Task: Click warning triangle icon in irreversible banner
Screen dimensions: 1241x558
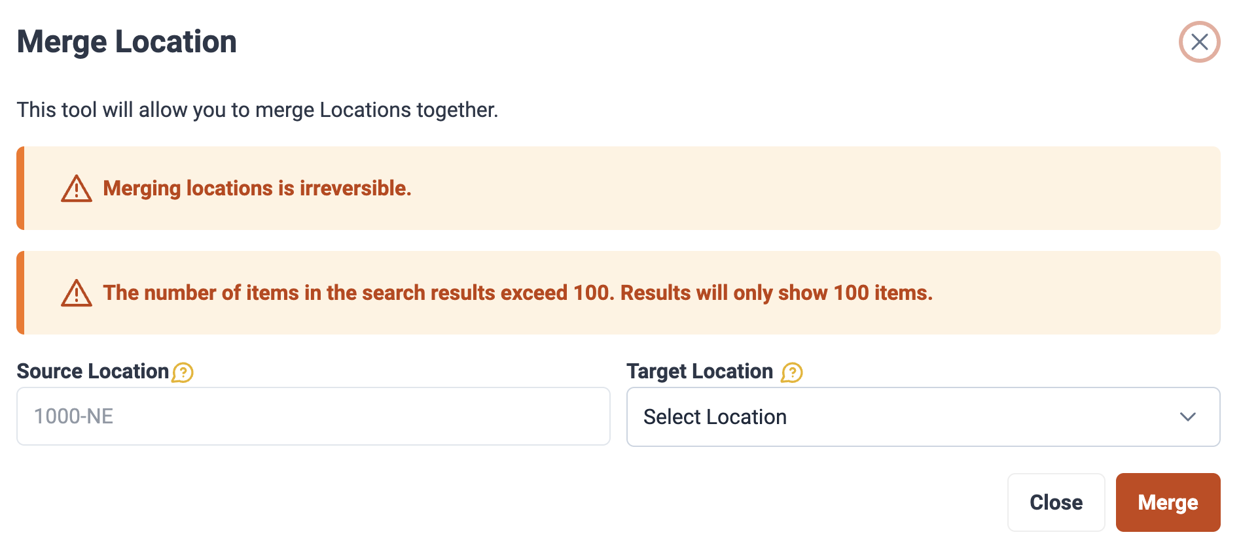Action: tap(77, 189)
